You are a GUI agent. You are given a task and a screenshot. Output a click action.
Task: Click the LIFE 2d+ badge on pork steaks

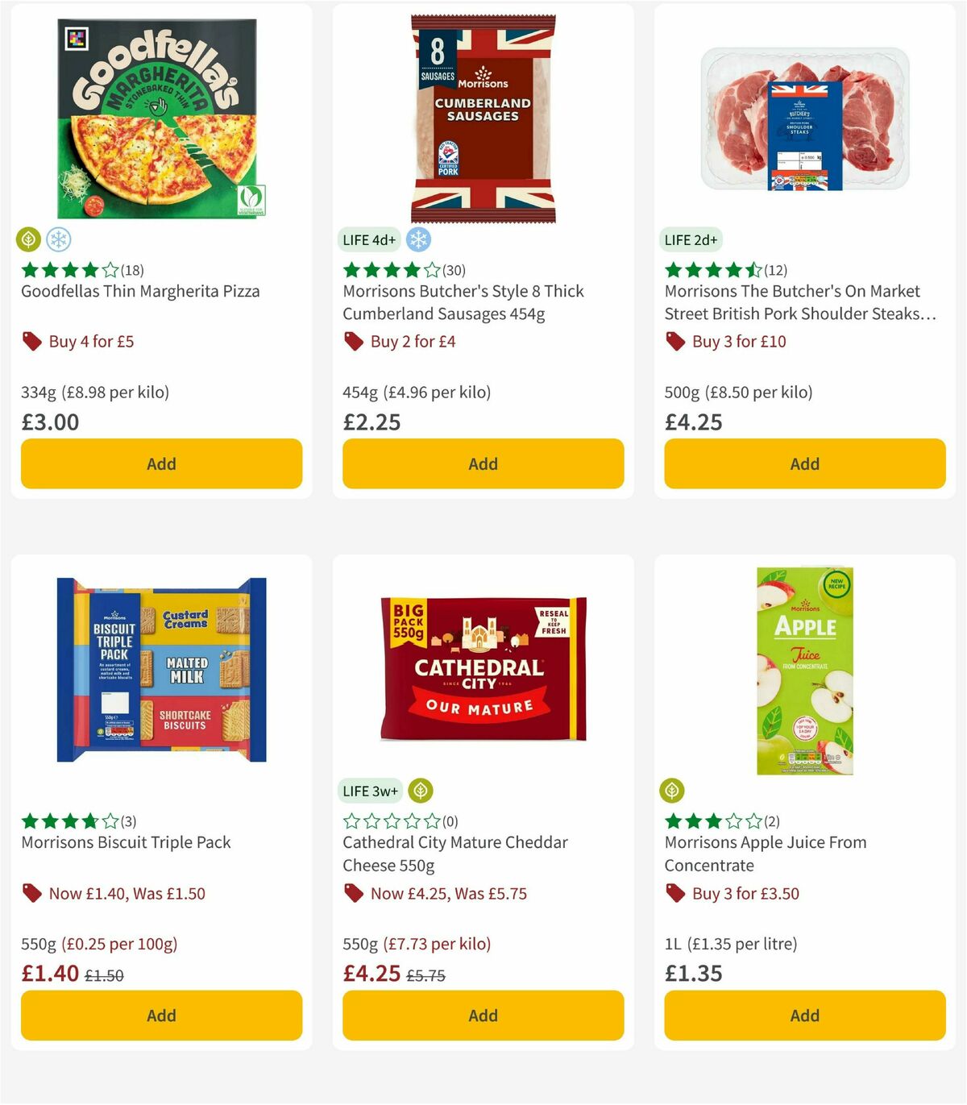(x=690, y=239)
